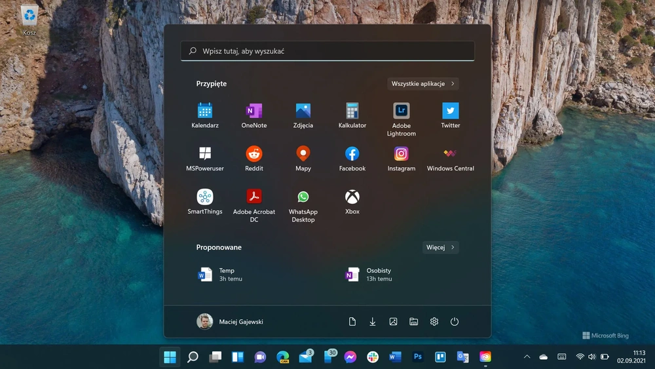Expand Wszystkie aplikacje list
The image size is (655, 369).
422,84
